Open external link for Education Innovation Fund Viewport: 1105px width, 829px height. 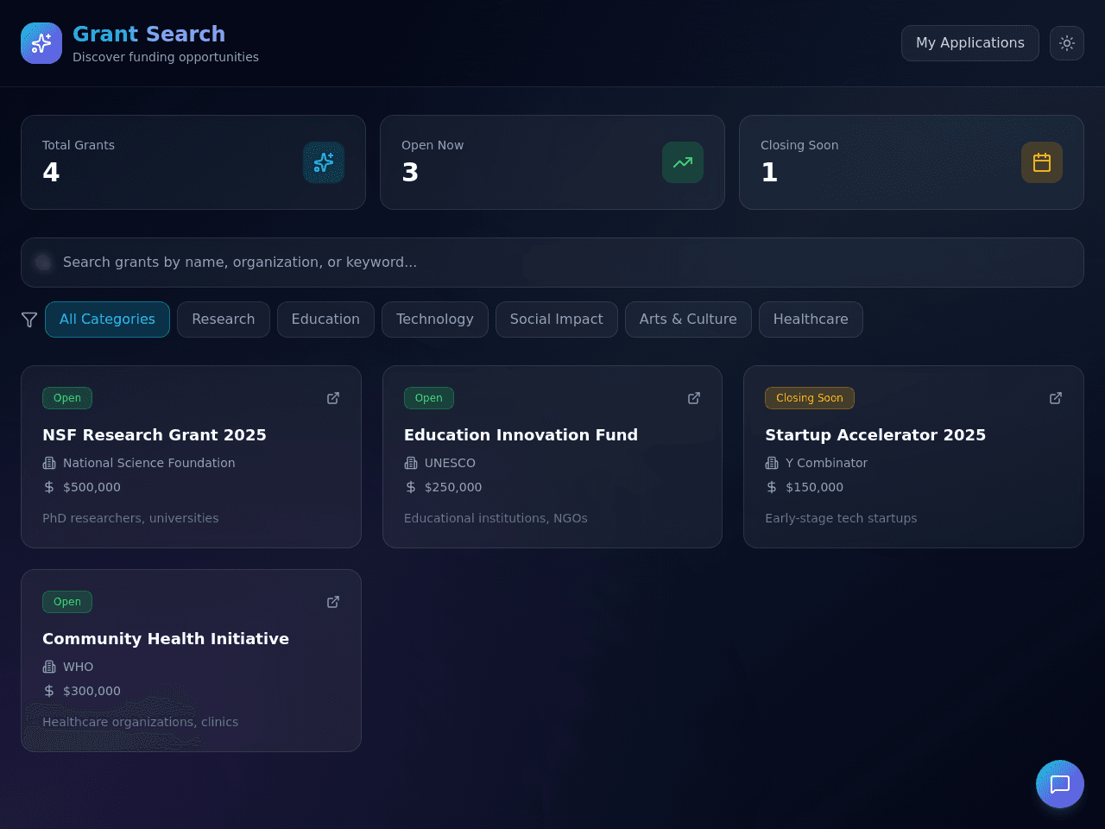point(694,398)
